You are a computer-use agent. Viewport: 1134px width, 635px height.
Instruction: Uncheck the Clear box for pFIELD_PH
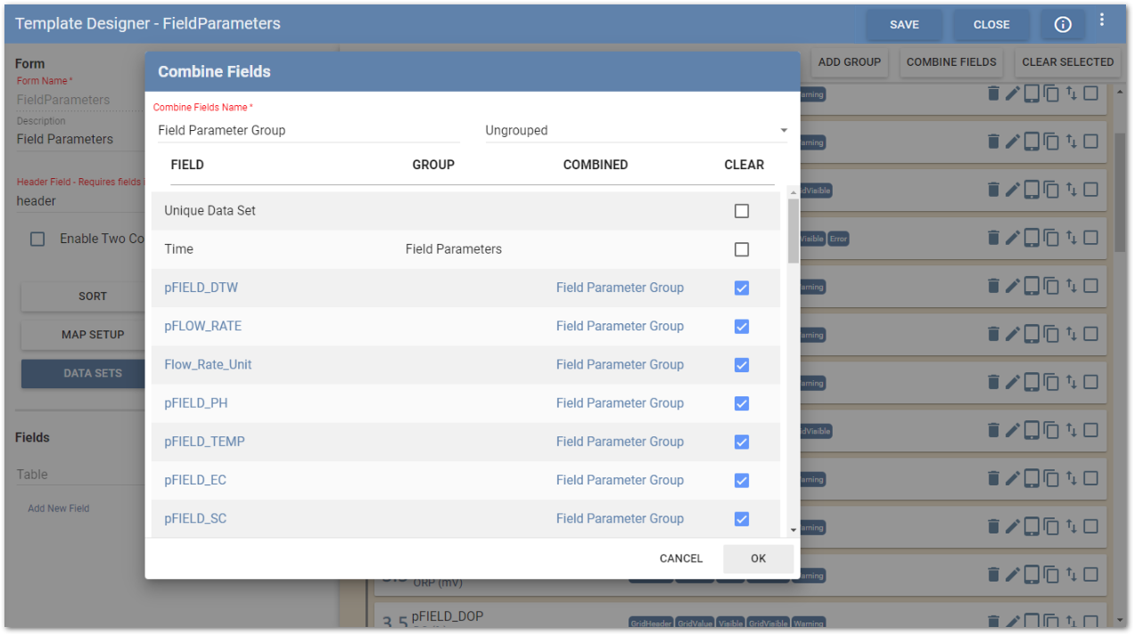[742, 403]
